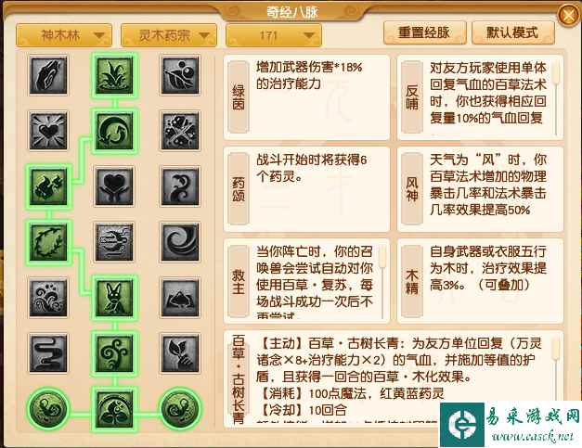
Task: Select the 药颂 skill description tab
Action: coord(239,189)
